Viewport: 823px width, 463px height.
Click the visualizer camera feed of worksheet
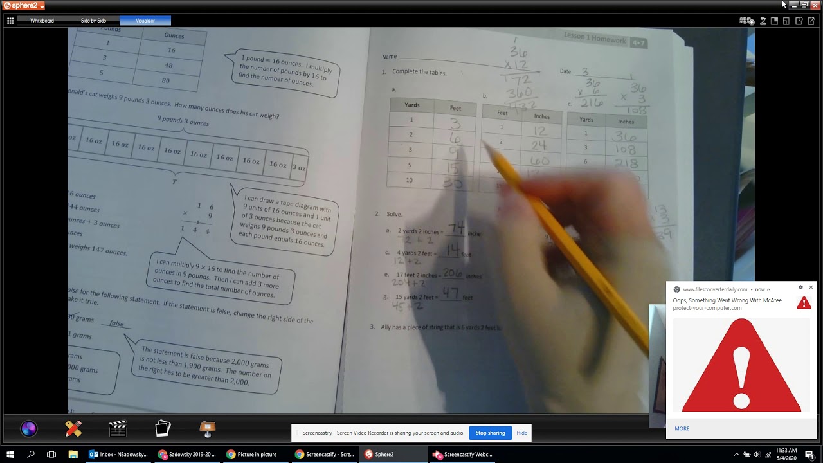[x=411, y=221]
